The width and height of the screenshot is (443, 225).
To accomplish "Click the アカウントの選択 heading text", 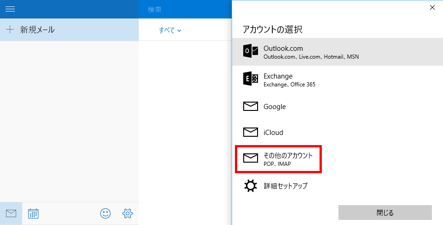I will click(273, 30).
